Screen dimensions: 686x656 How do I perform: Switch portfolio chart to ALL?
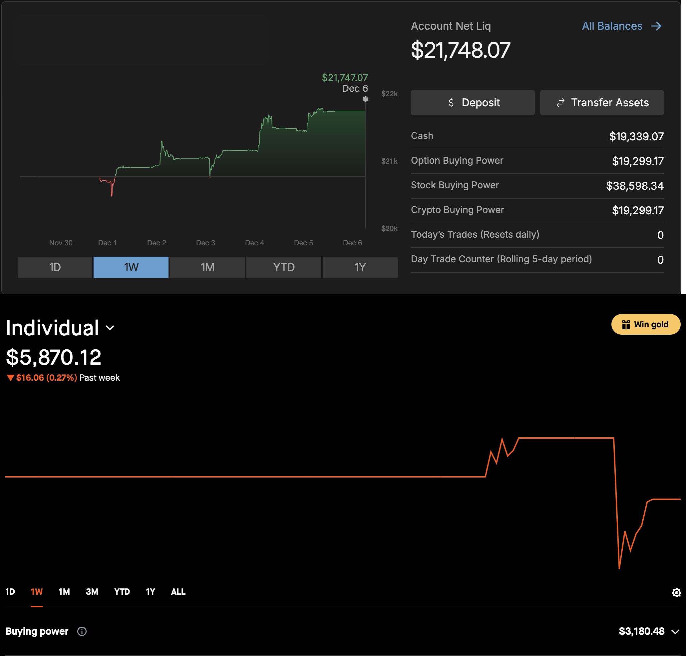pos(178,592)
